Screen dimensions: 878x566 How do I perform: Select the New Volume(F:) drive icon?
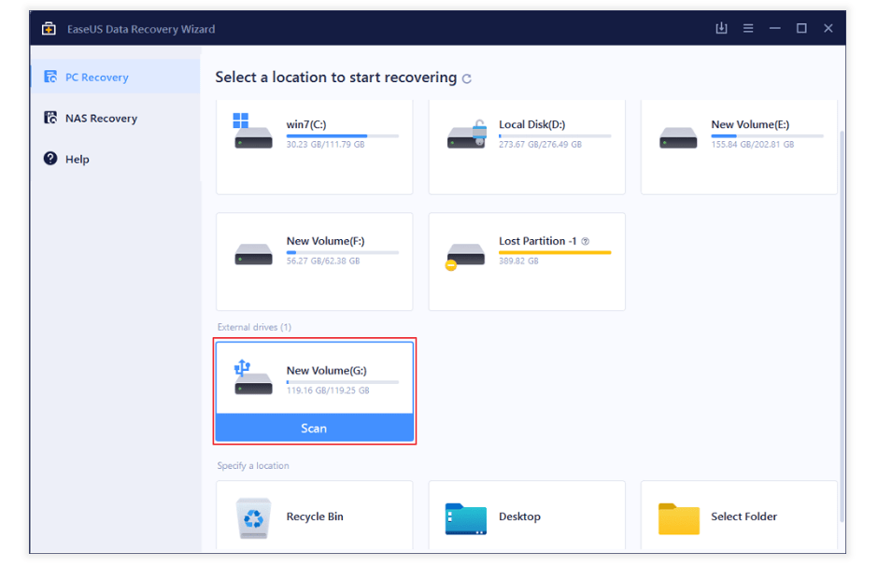(x=253, y=253)
